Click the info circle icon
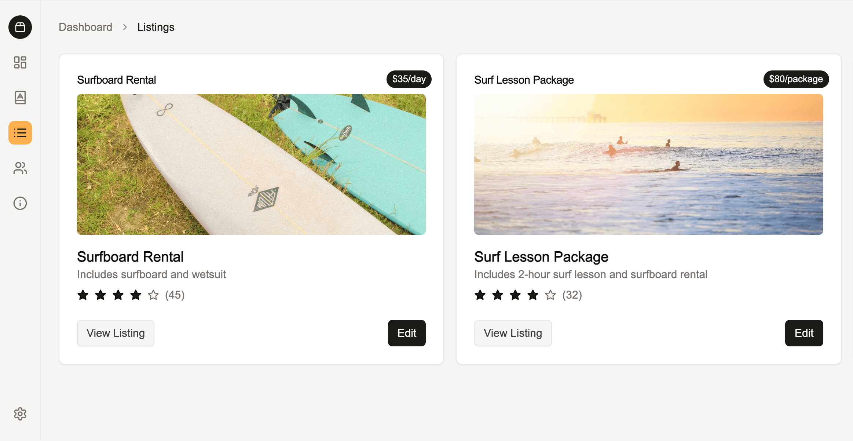853x441 pixels. click(20, 203)
